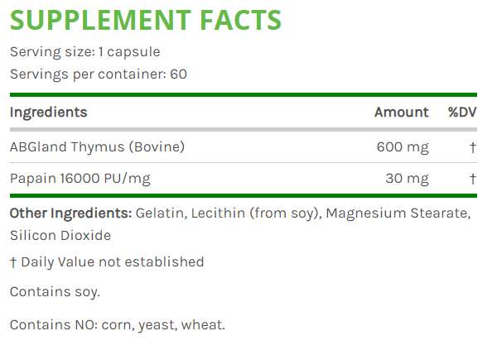Click the Contains soy statement

[55, 291]
